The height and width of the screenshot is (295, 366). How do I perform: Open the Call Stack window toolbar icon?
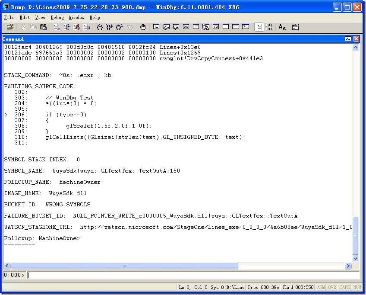(206, 27)
